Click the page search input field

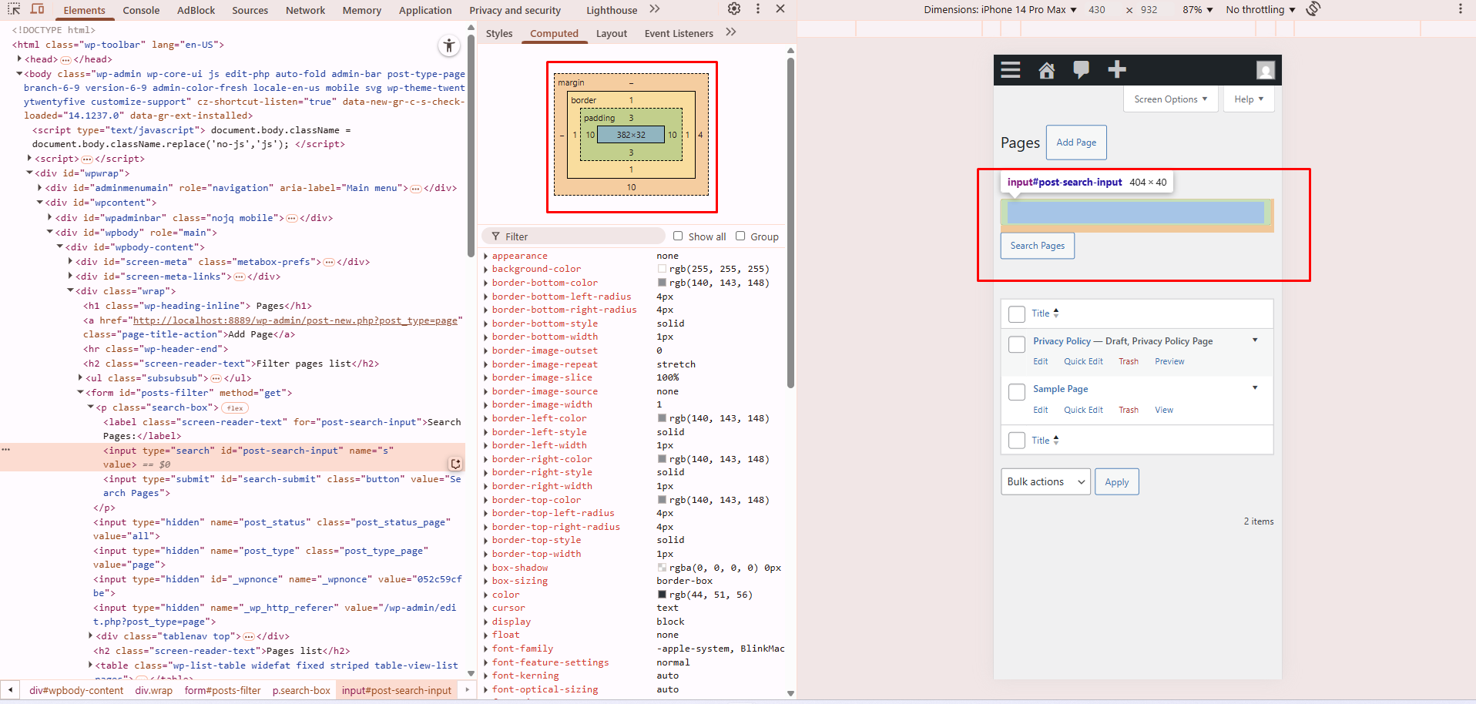[1136, 213]
